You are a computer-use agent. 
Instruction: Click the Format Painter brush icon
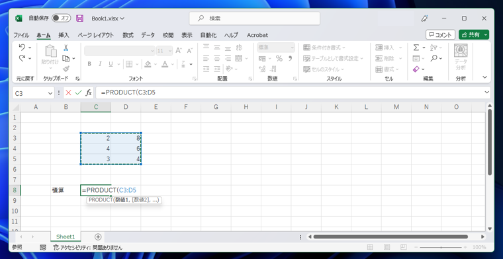[66, 69]
